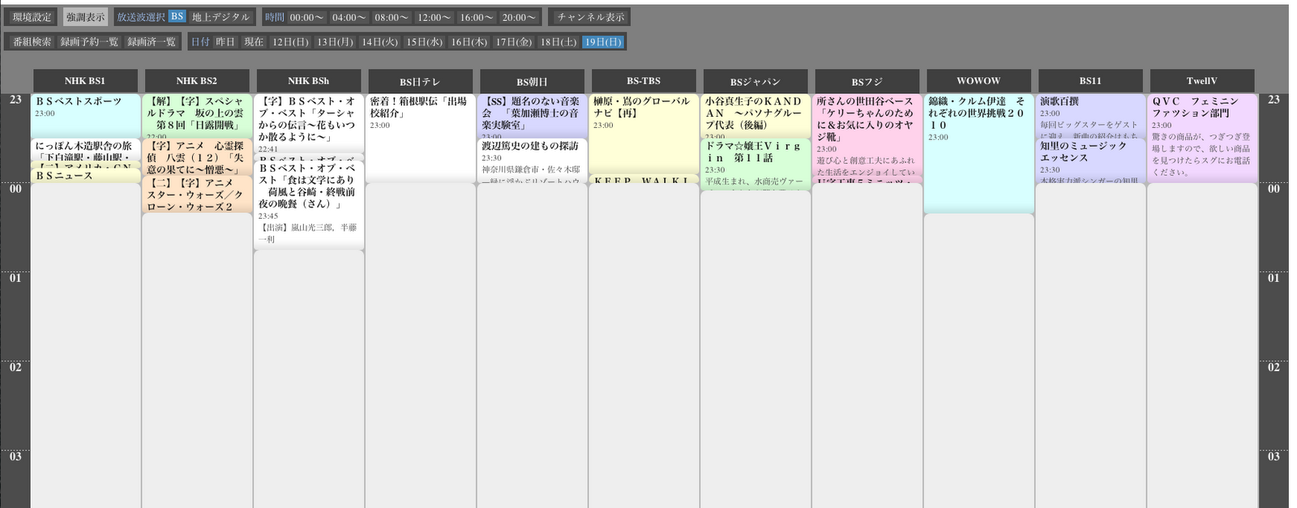Open QVC フェミニンファッション部門 program

coord(1202,138)
